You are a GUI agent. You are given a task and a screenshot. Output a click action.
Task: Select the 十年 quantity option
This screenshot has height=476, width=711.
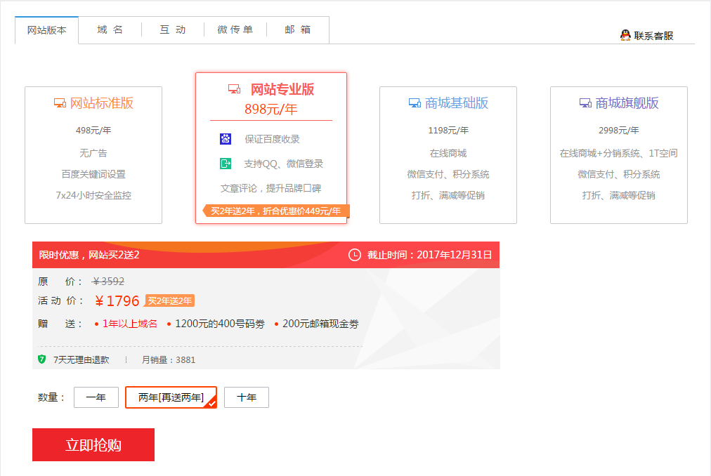click(x=246, y=397)
